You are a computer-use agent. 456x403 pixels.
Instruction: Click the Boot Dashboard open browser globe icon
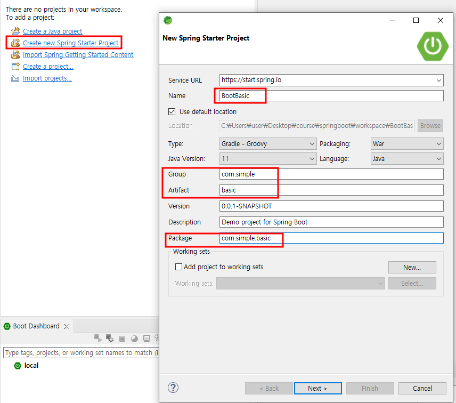[x=134, y=338]
